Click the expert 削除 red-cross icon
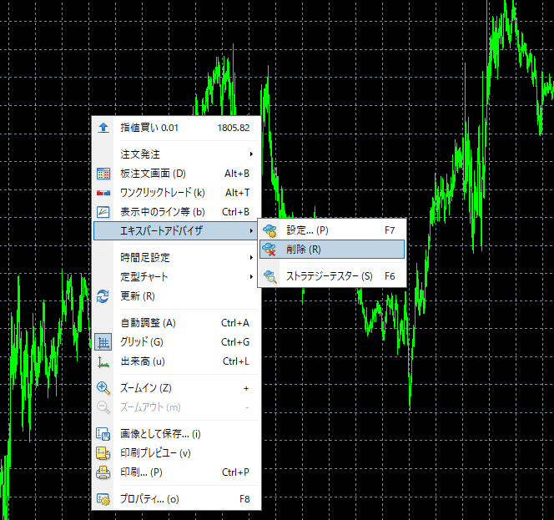The width and height of the screenshot is (554, 520). point(269,250)
